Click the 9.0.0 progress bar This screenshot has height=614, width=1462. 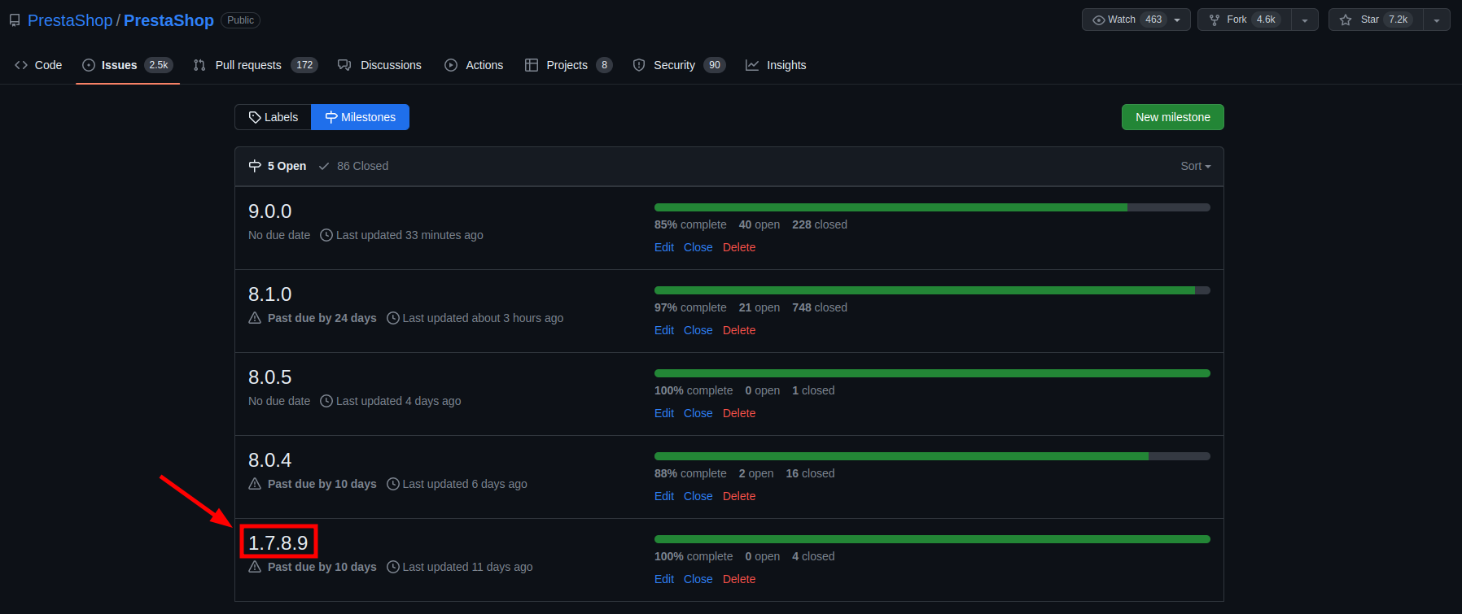[932, 207]
